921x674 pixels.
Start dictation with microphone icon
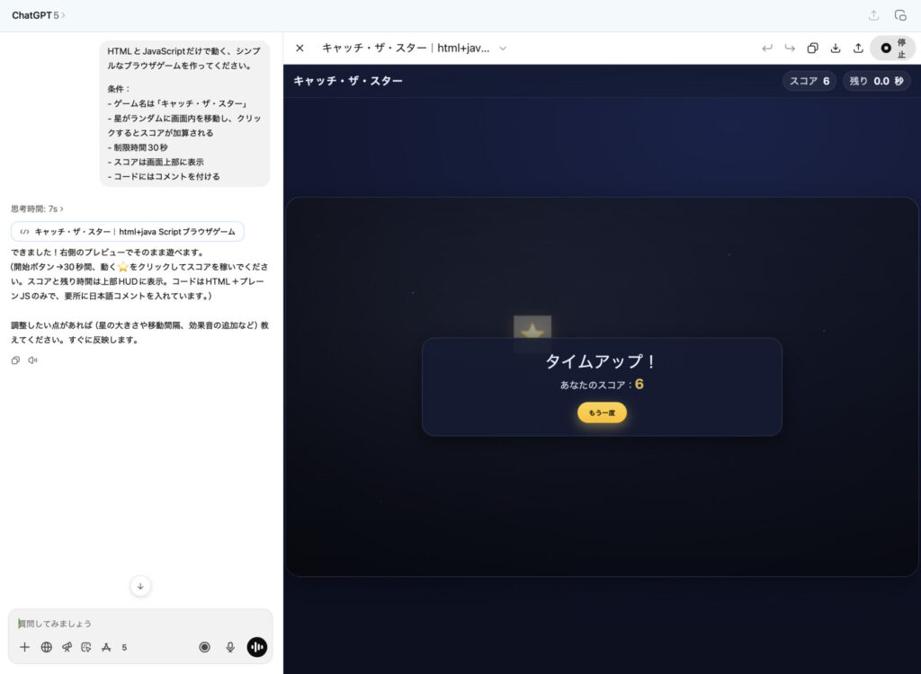tap(230, 647)
